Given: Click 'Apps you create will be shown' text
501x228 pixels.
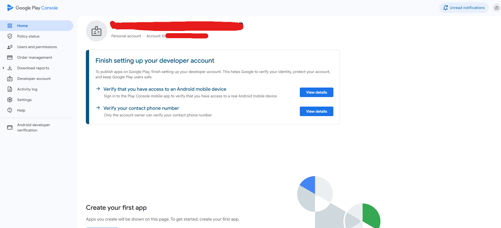Looking at the screenshot, I should [x=163, y=219].
